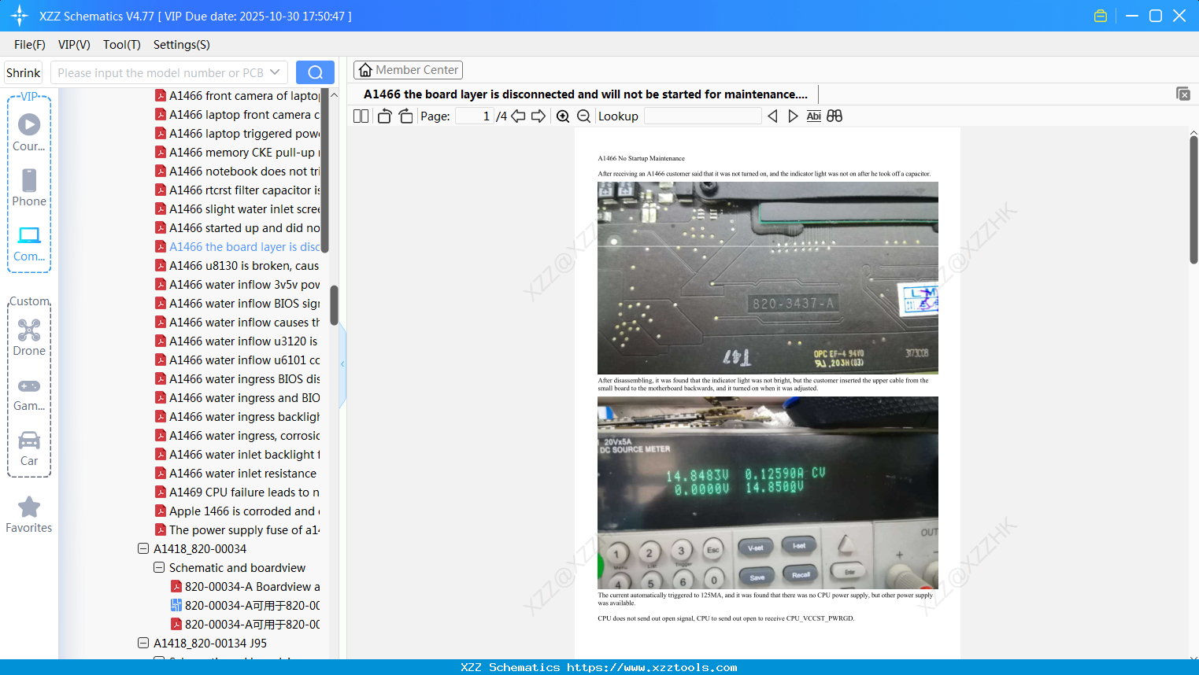Click the blue search button
The image size is (1199, 675).
(x=315, y=72)
